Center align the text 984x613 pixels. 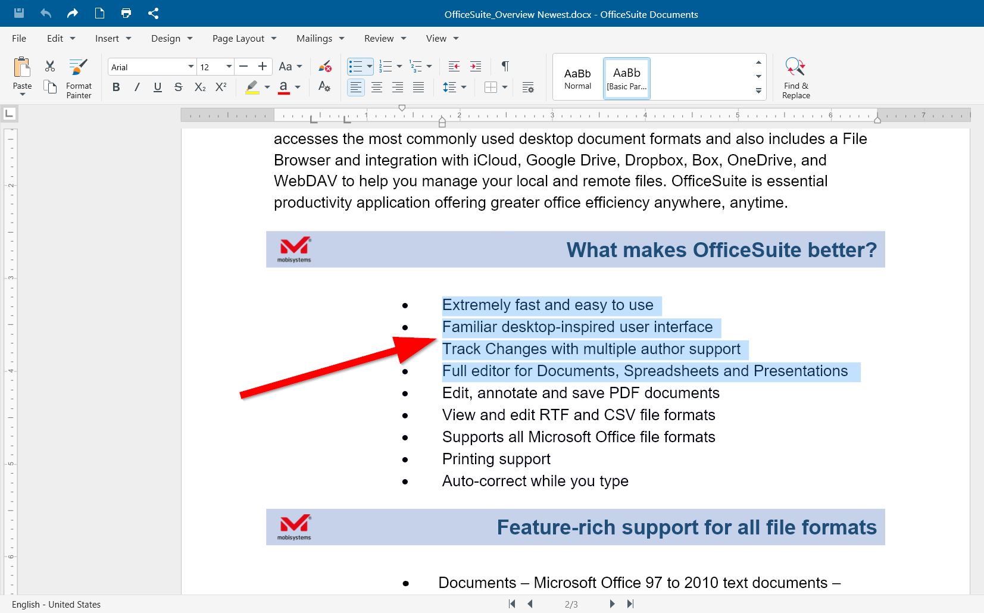pos(377,87)
